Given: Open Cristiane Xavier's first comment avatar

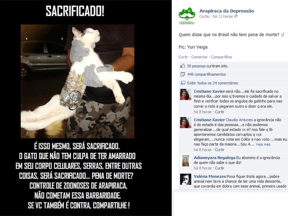Looking at the screenshot, I should click(185, 94).
